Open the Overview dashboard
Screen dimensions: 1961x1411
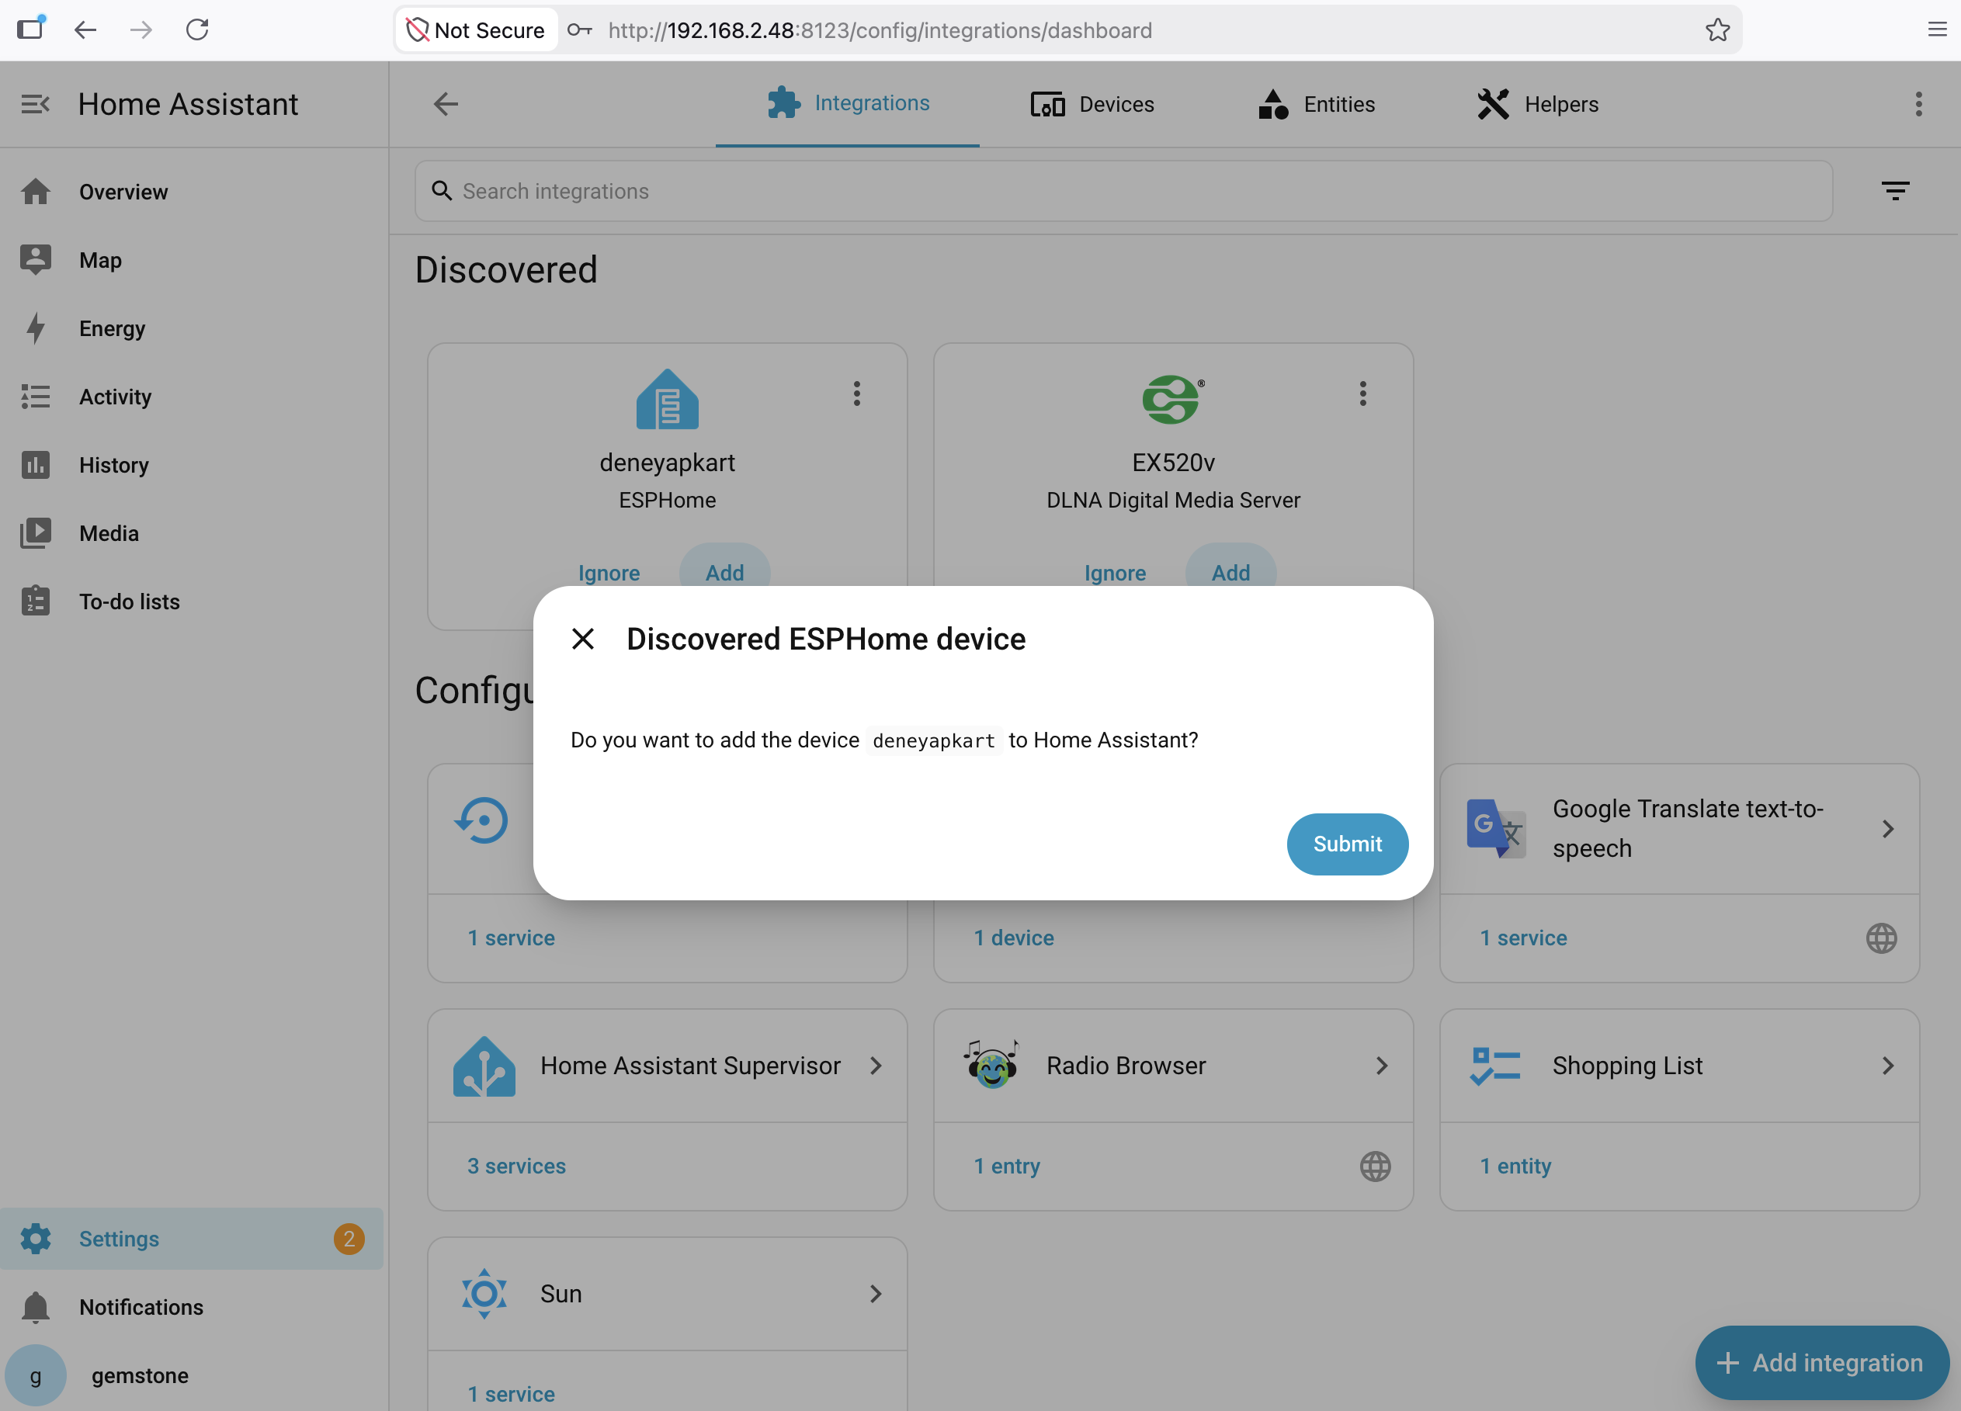(x=192, y=192)
